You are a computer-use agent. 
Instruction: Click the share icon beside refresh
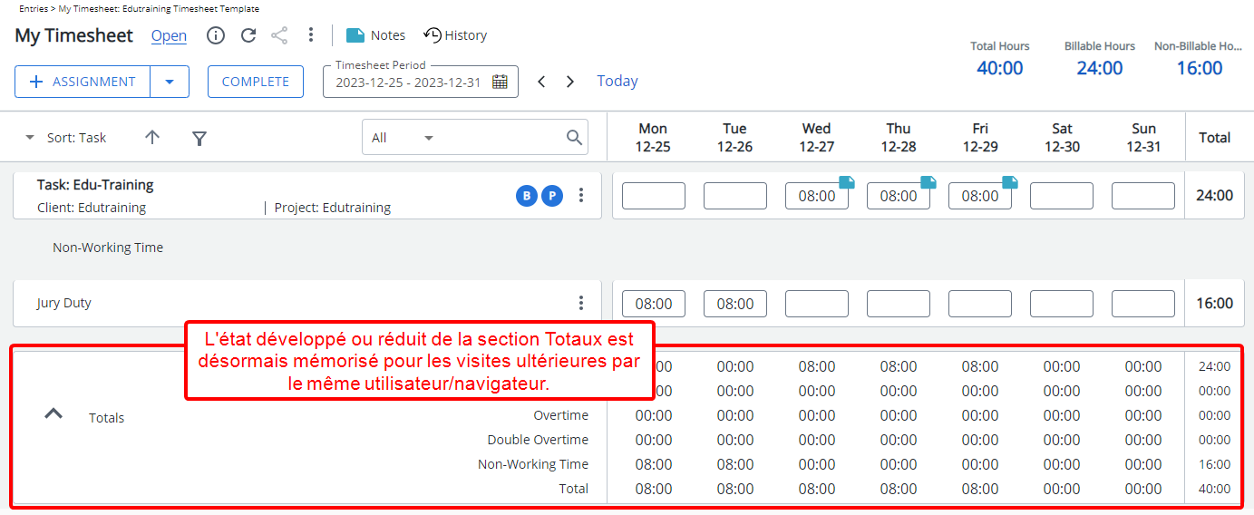click(279, 35)
